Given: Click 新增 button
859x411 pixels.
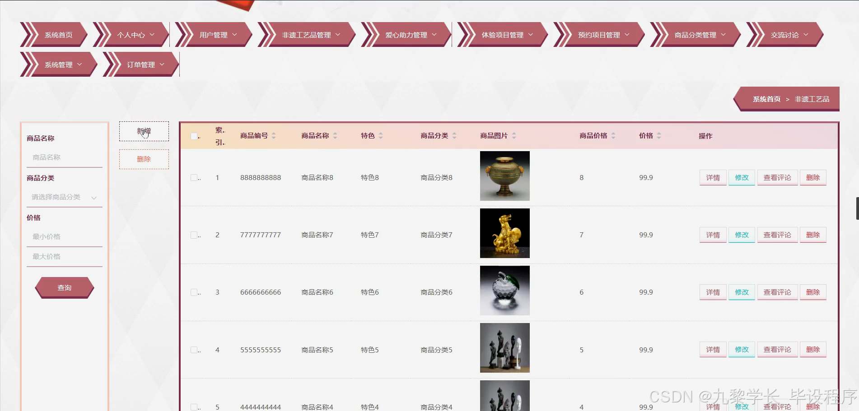Looking at the screenshot, I should 144,131.
